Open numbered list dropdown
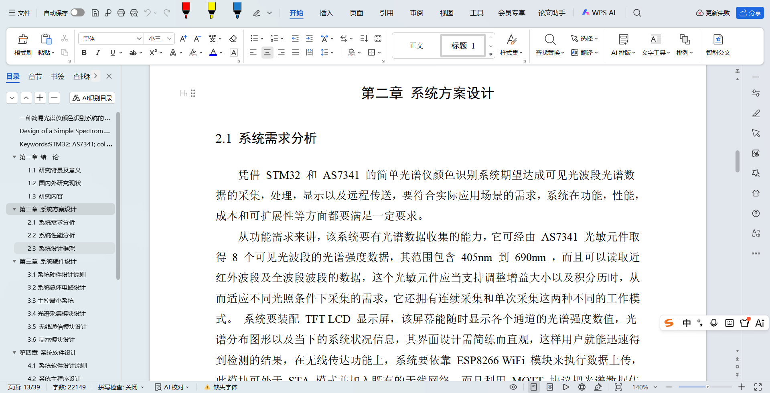 coord(282,39)
